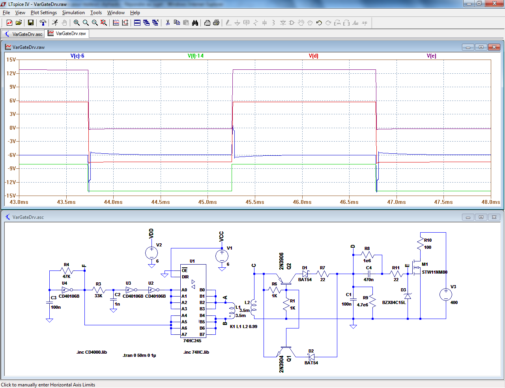Screen dimensions: 505x388
Task: Click the Run simulation icon
Action: click(x=55, y=23)
